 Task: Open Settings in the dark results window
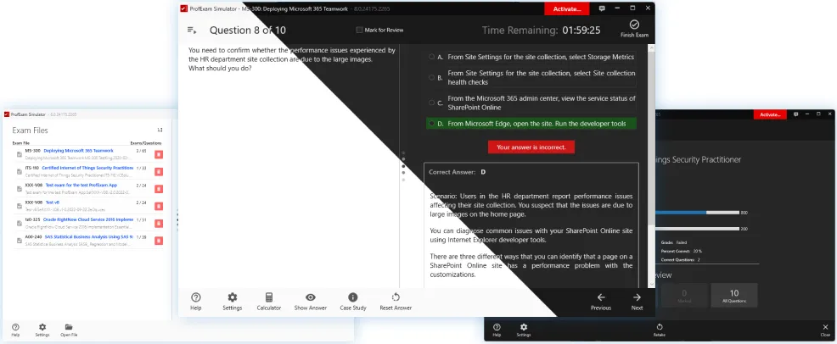(524, 330)
